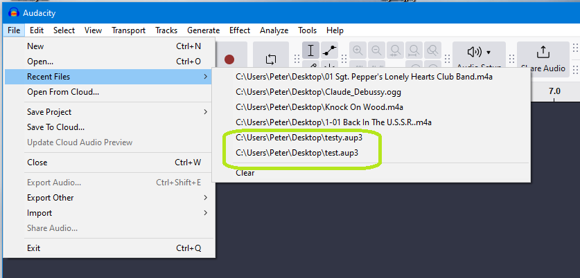Toggle the Loop playback button

tap(271, 58)
